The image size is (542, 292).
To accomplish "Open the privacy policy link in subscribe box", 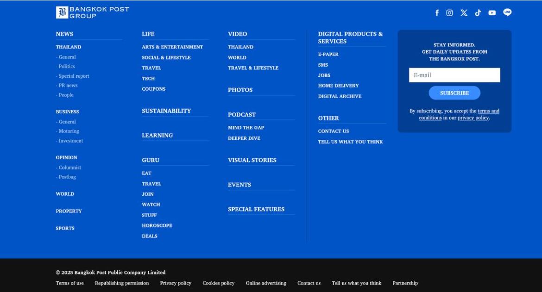I will tap(473, 118).
